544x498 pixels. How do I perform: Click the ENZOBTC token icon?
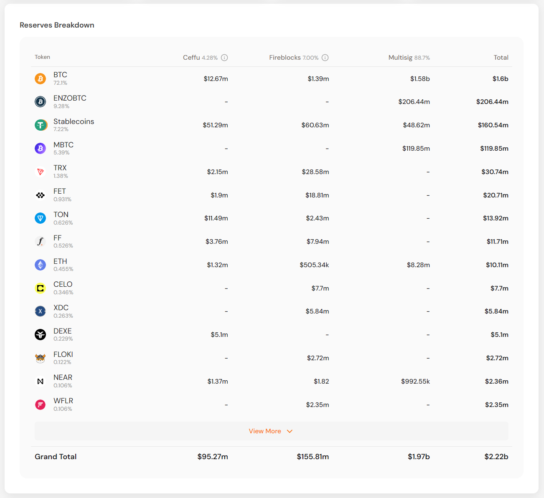tap(40, 101)
